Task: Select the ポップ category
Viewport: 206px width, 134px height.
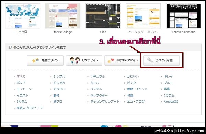Action: [x=21, y=83]
